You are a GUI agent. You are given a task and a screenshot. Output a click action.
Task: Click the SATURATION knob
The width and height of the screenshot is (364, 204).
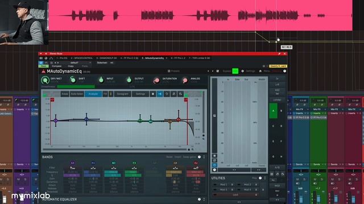point(156,80)
